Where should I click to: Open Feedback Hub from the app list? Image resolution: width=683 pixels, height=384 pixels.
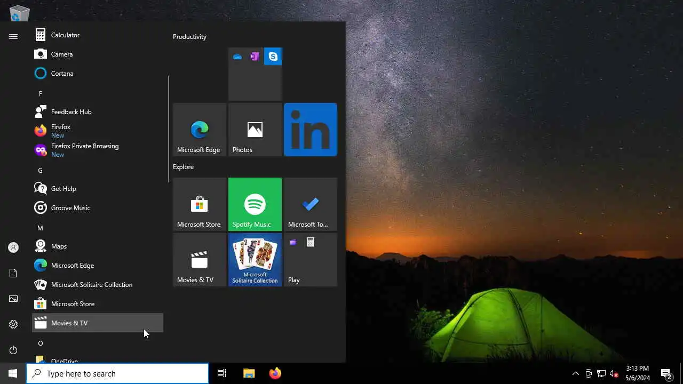pyautogui.click(x=98, y=112)
